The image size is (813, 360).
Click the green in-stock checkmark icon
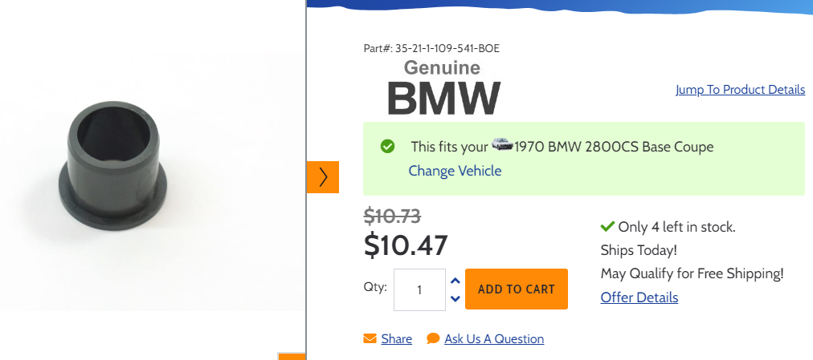[x=607, y=227]
